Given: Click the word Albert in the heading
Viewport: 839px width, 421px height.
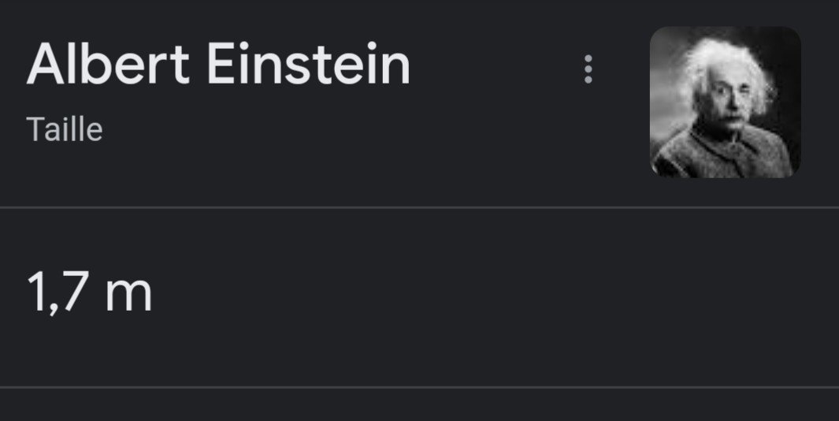Looking at the screenshot, I should pos(108,65).
